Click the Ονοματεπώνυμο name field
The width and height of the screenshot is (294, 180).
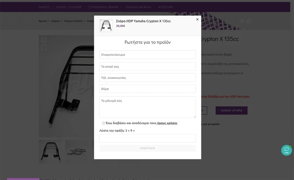pyautogui.click(x=148, y=55)
